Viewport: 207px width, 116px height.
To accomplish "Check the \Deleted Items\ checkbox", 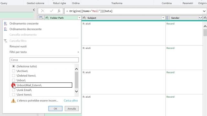I will [x=14, y=75].
